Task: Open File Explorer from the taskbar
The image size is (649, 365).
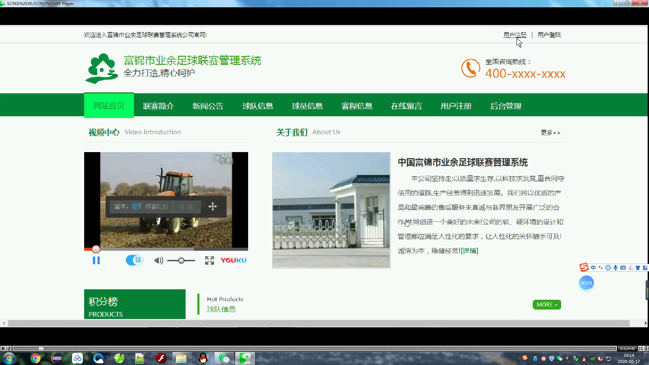Action: coord(181,358)
